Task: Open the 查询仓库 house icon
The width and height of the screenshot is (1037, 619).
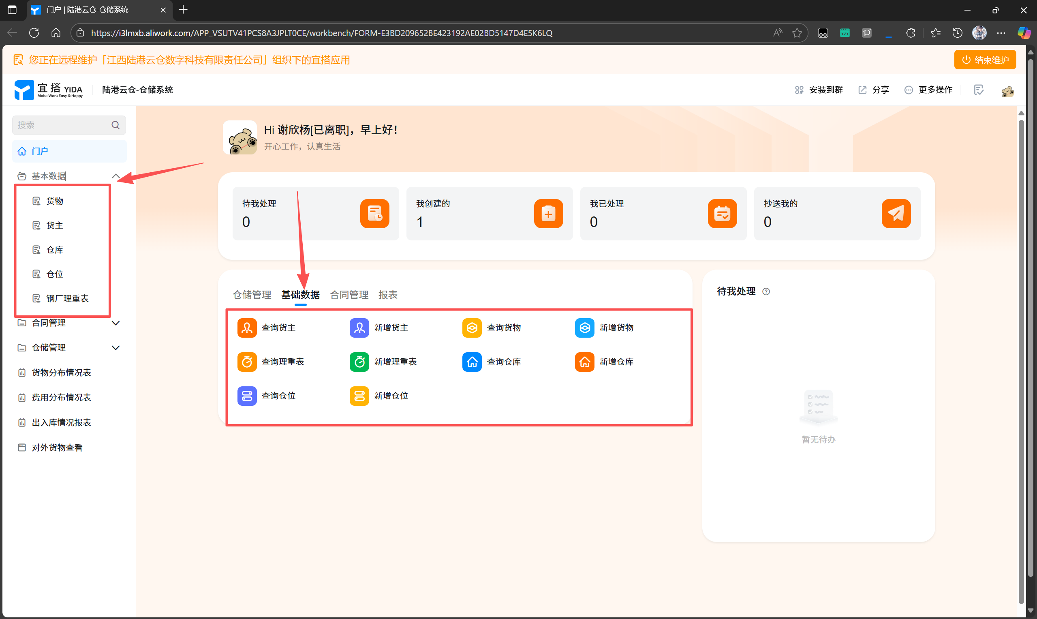Action: coord(472,362)
